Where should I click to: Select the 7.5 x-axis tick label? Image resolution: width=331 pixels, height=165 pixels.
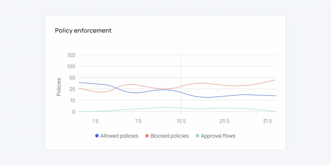point(138,121)
